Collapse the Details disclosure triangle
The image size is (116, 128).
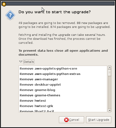(21, 61)
